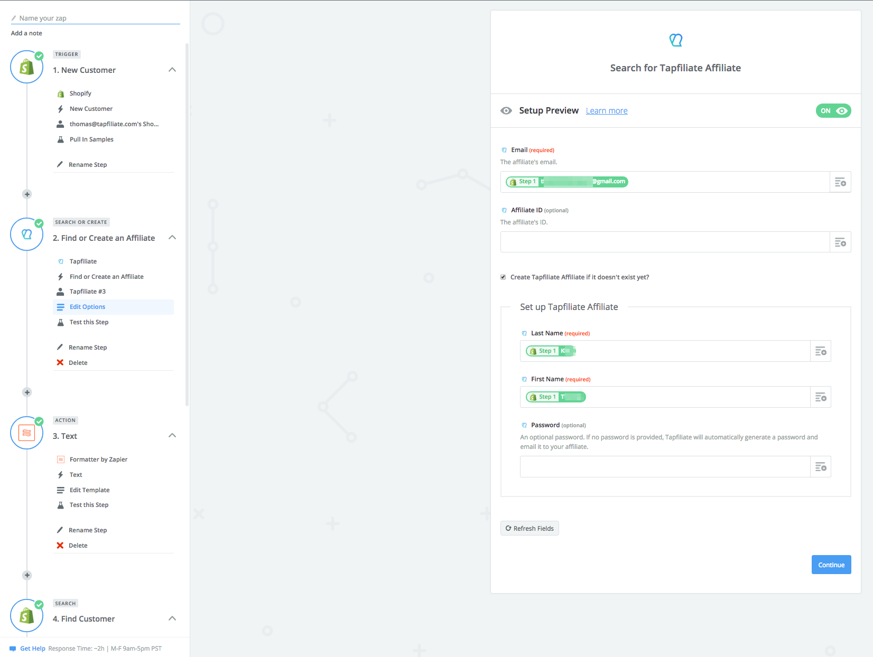Screen dimensions: 873x657
Task: Click the Tapfiliate step 2 circle icon
Action: coord(26,234)
